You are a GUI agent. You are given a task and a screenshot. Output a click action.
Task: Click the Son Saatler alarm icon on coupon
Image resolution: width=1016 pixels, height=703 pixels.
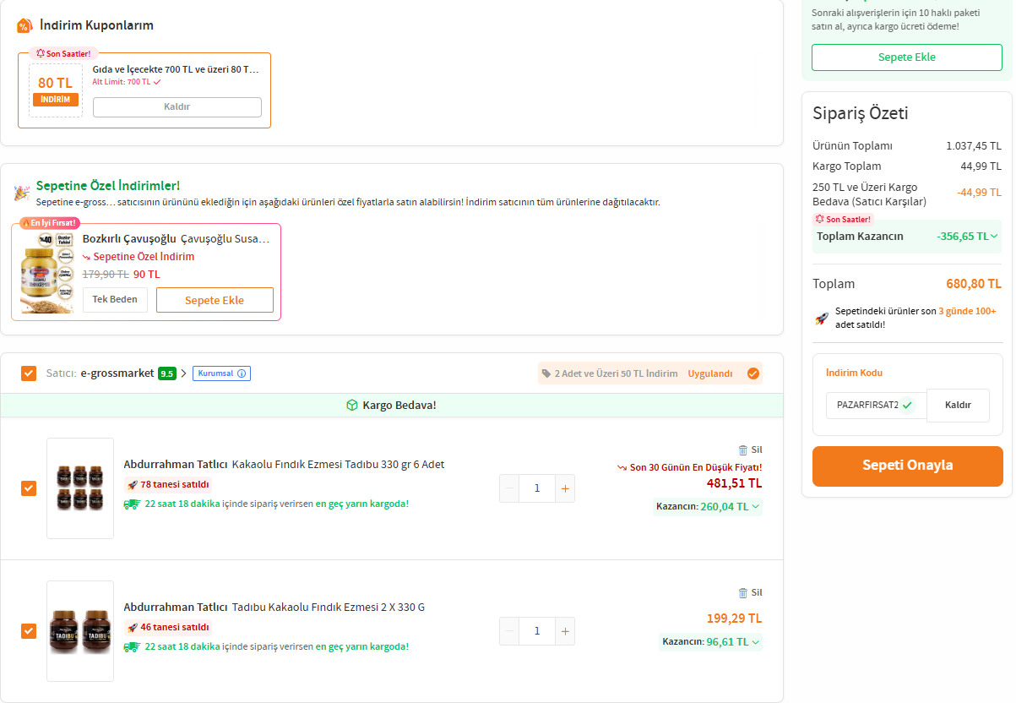click(41, 53)
